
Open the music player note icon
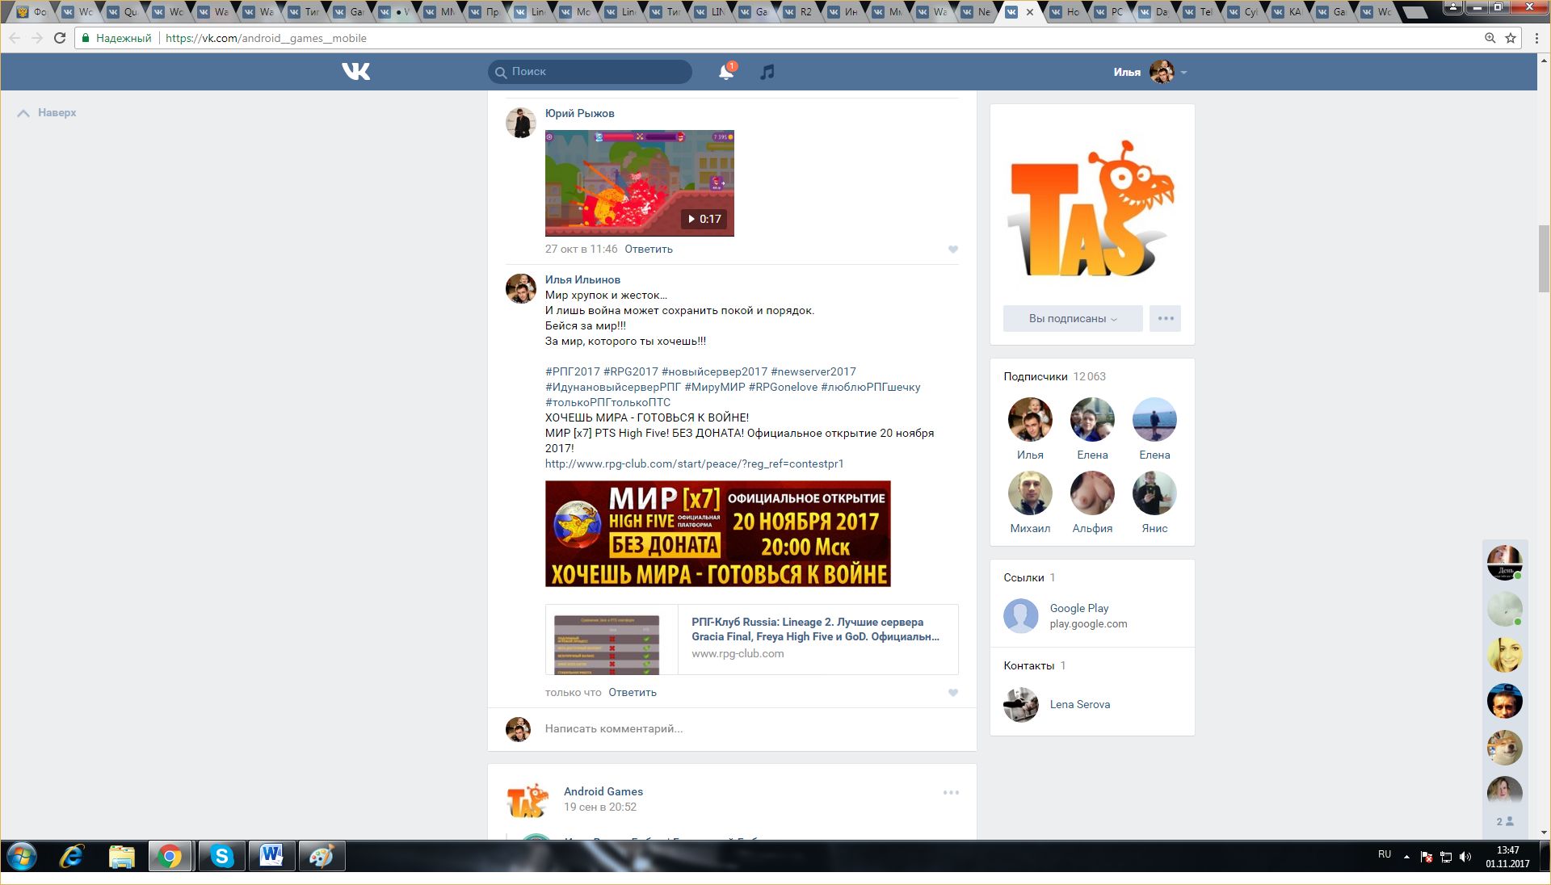coord(767,72)
